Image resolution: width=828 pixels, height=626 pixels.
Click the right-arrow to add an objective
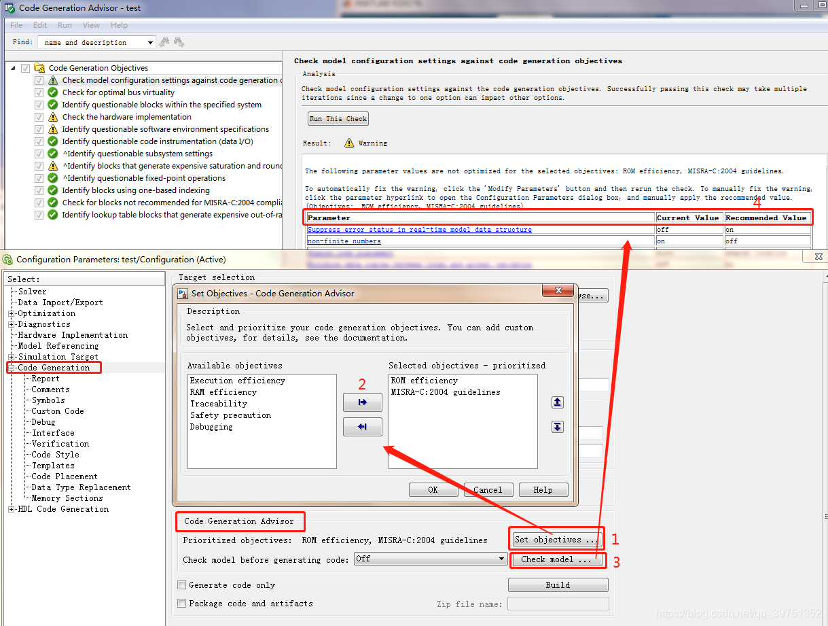click(x=363, y=402)
